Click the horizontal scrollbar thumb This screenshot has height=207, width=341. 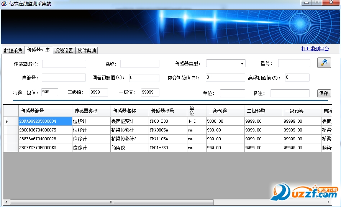click(112, 202)
